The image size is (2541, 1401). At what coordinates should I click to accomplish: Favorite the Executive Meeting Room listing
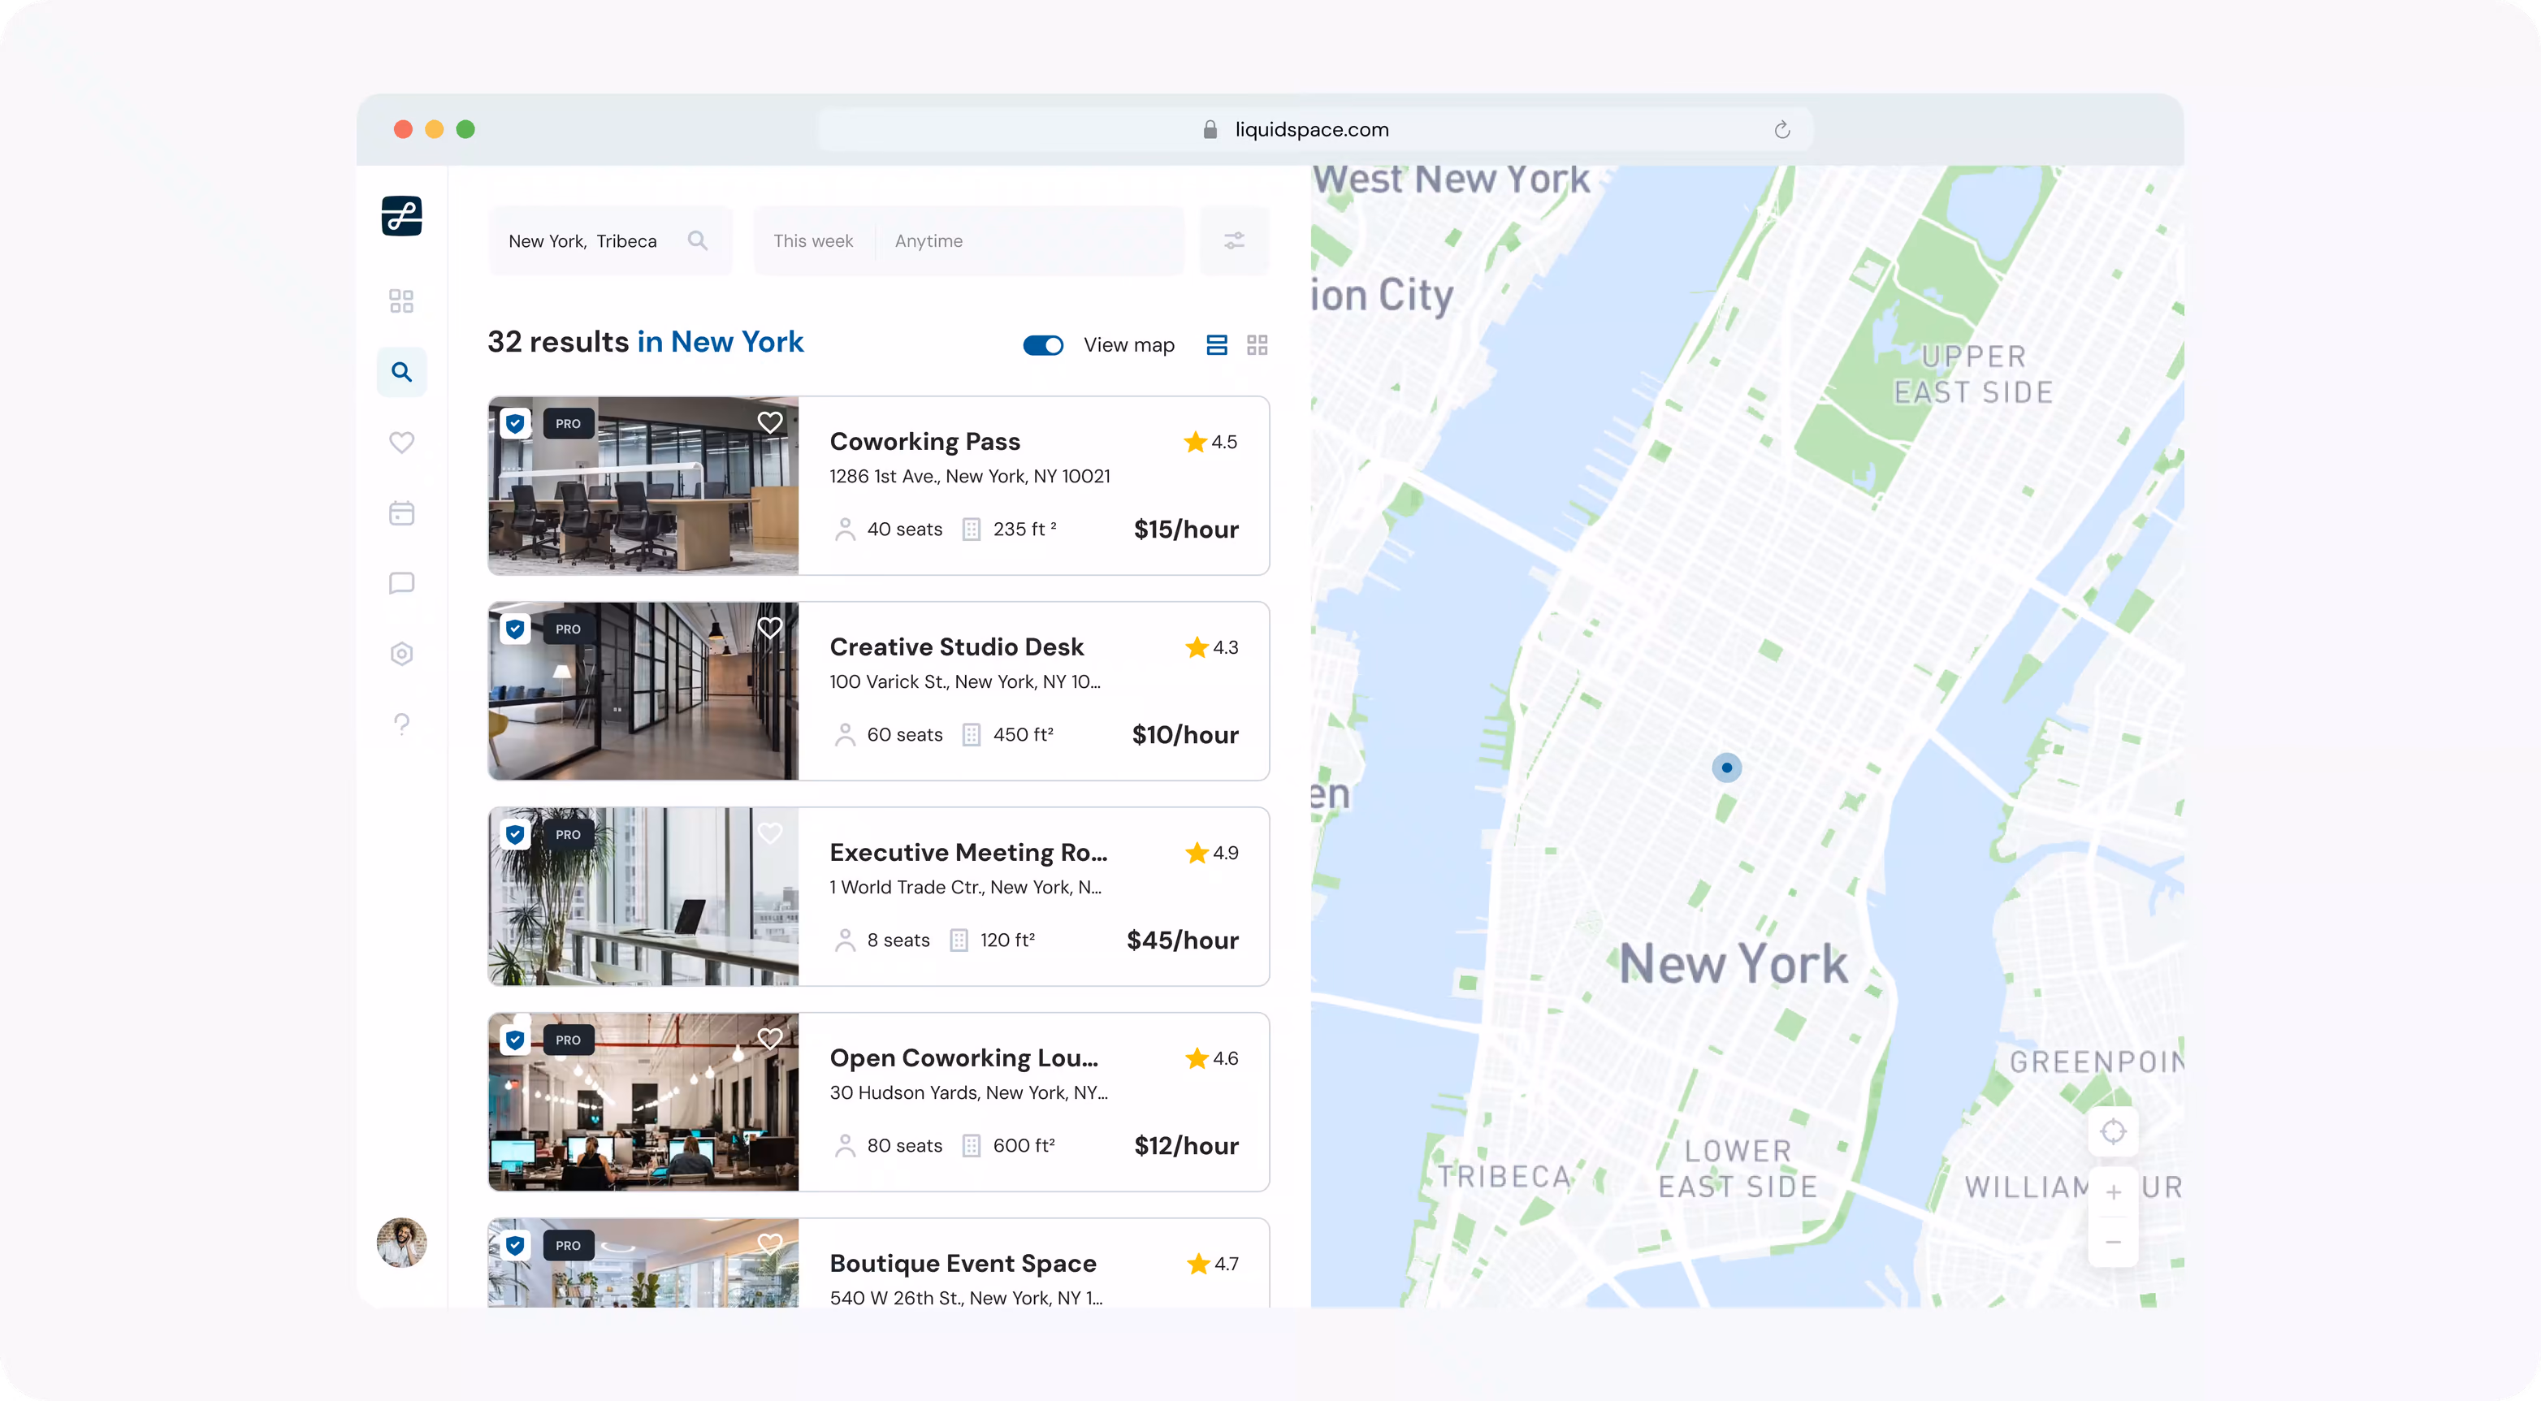[x=770, y=834]
